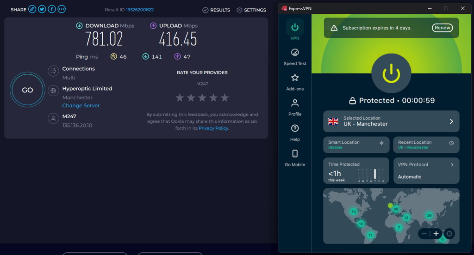This screenshot has height=255, width=474.
Task: Click the ExpressVPN title bar logo
Action: (x=284, y=8)
